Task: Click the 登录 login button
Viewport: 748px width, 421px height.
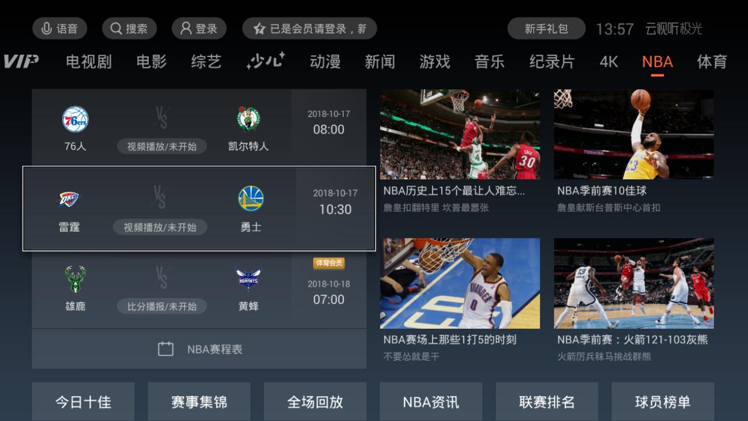Action: (199, 28)
